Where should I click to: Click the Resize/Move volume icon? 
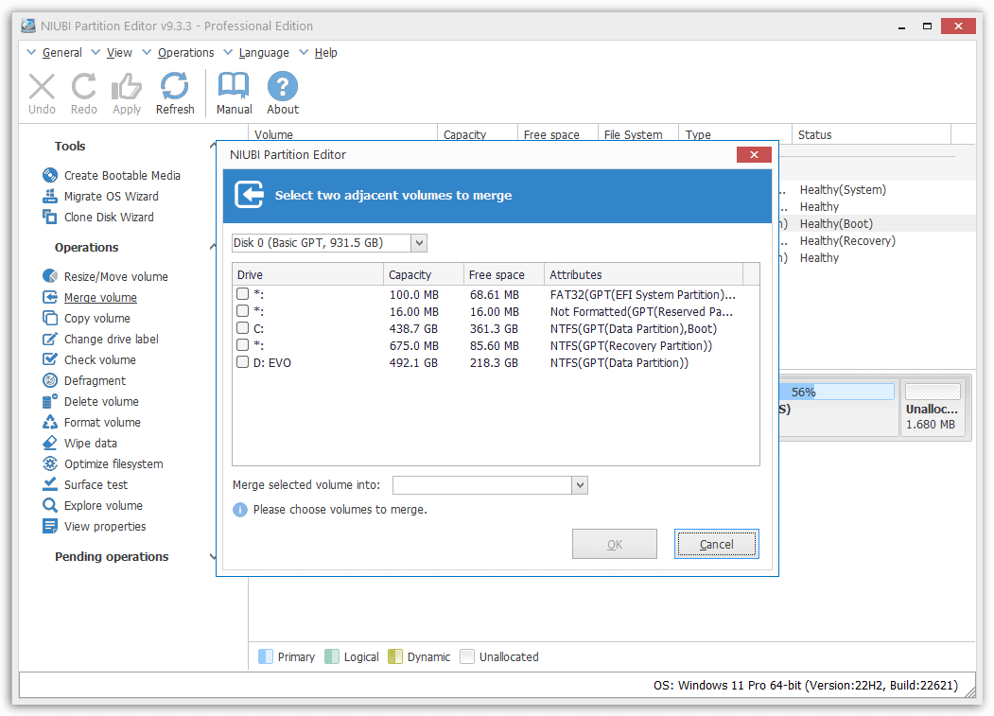[50, 276]
